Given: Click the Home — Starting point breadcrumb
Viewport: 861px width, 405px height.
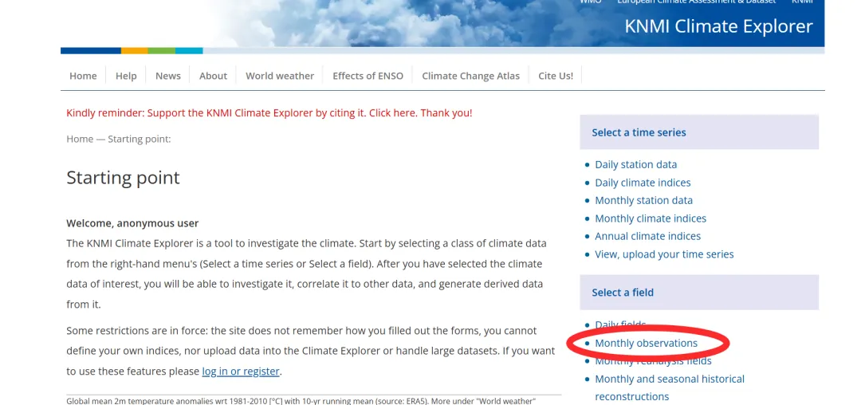Looking at the screenshot, I should coord(119,139).
